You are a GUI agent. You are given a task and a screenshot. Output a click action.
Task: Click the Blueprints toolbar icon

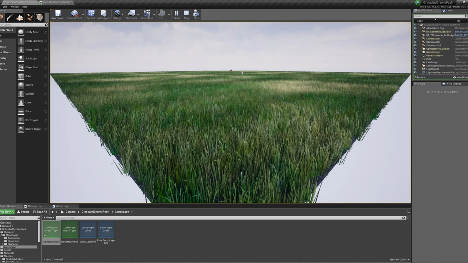click(131, 15)
